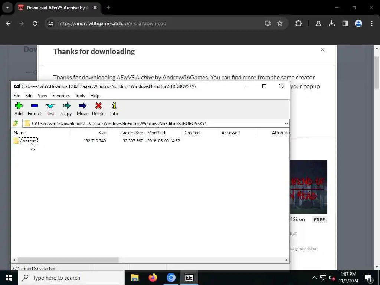
Task: Go up one folder level in 7-Zip
Action: tap(16, 123)
